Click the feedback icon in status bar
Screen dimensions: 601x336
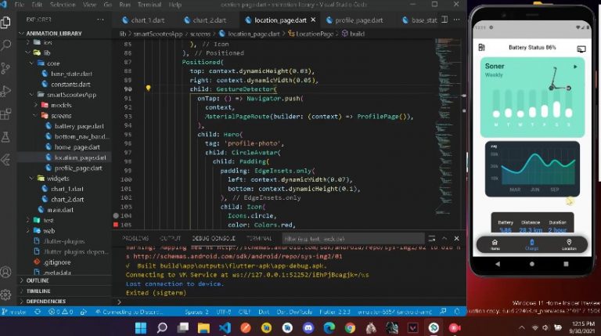click(x=444, y=312)
